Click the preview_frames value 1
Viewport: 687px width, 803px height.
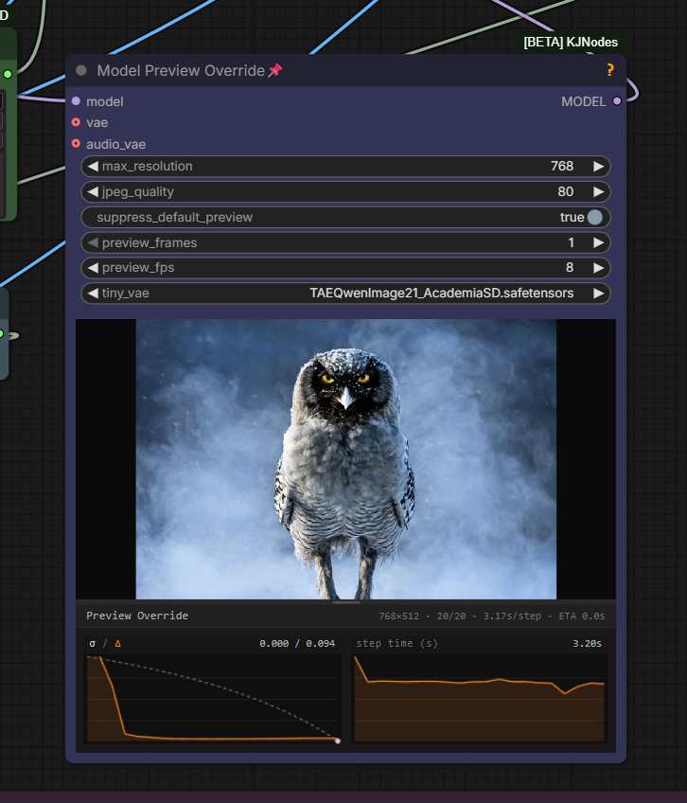click(x=571, y=242)
